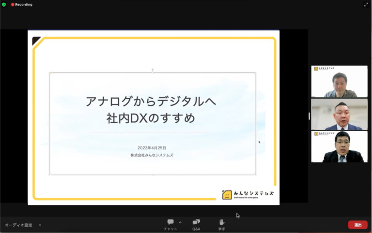Click the みんなシステムズ logo on slide
Screen dimensions: 372x233
tap(248, 195)
